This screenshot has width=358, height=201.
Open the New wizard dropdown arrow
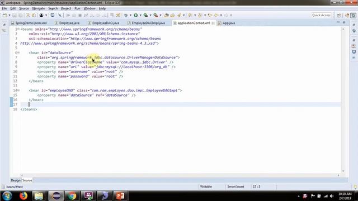10,15
